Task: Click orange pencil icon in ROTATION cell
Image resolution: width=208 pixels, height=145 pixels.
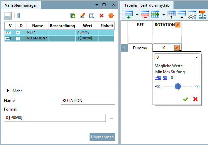Action: click(177, 48)
